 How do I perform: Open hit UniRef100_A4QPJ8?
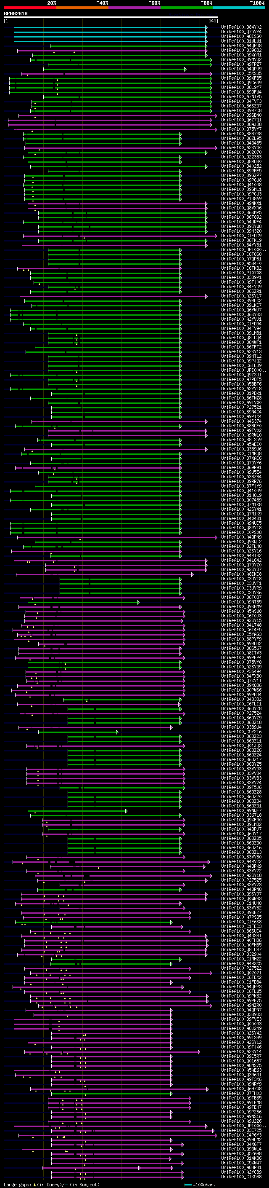coord(241,46)
